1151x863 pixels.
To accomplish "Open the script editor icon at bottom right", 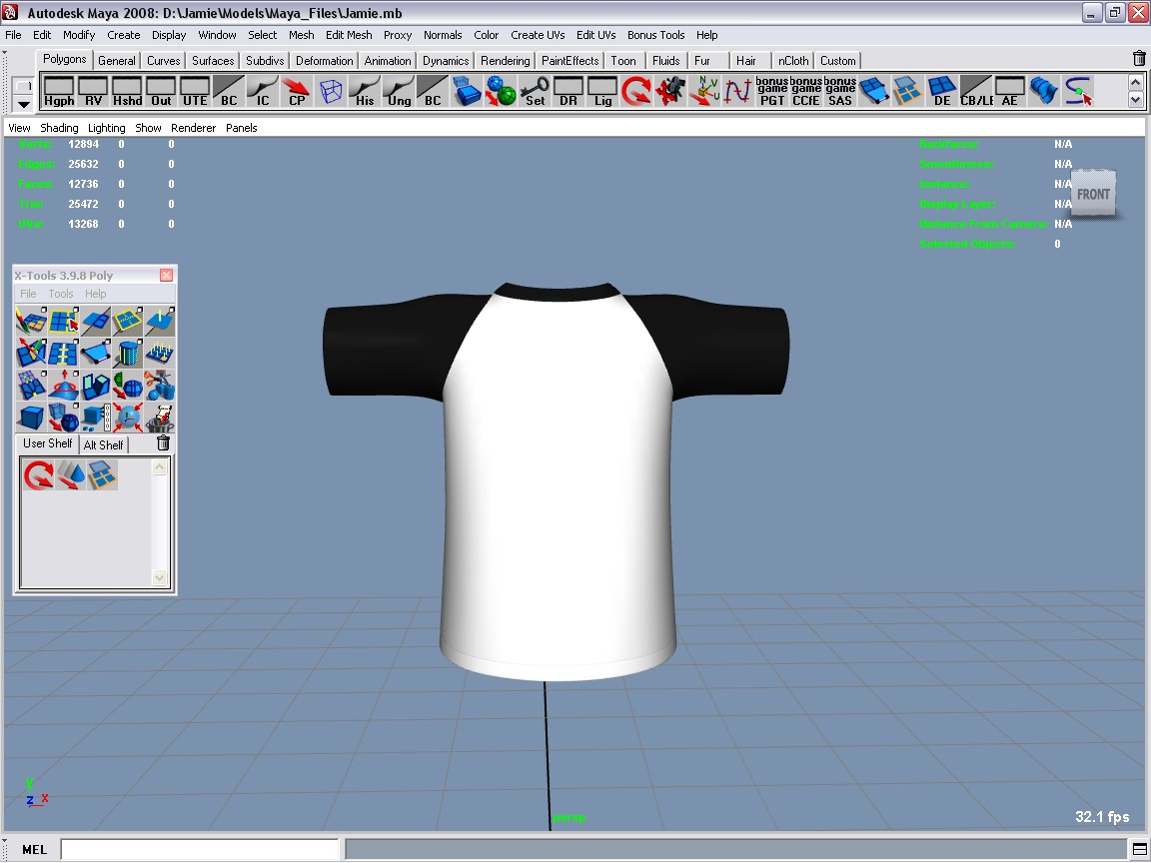I will (1139, 849).
